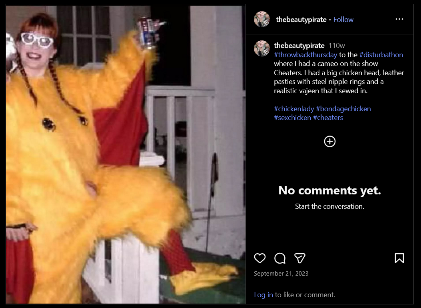Click the 110w timestamp

pyautogui.click(x=337, y=46)
